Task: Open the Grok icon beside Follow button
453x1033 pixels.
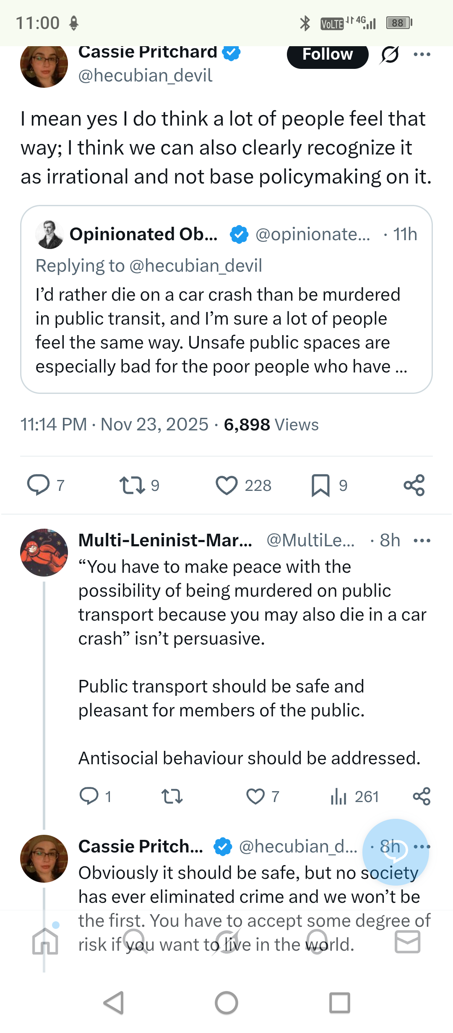Action: tap(390, 55)
